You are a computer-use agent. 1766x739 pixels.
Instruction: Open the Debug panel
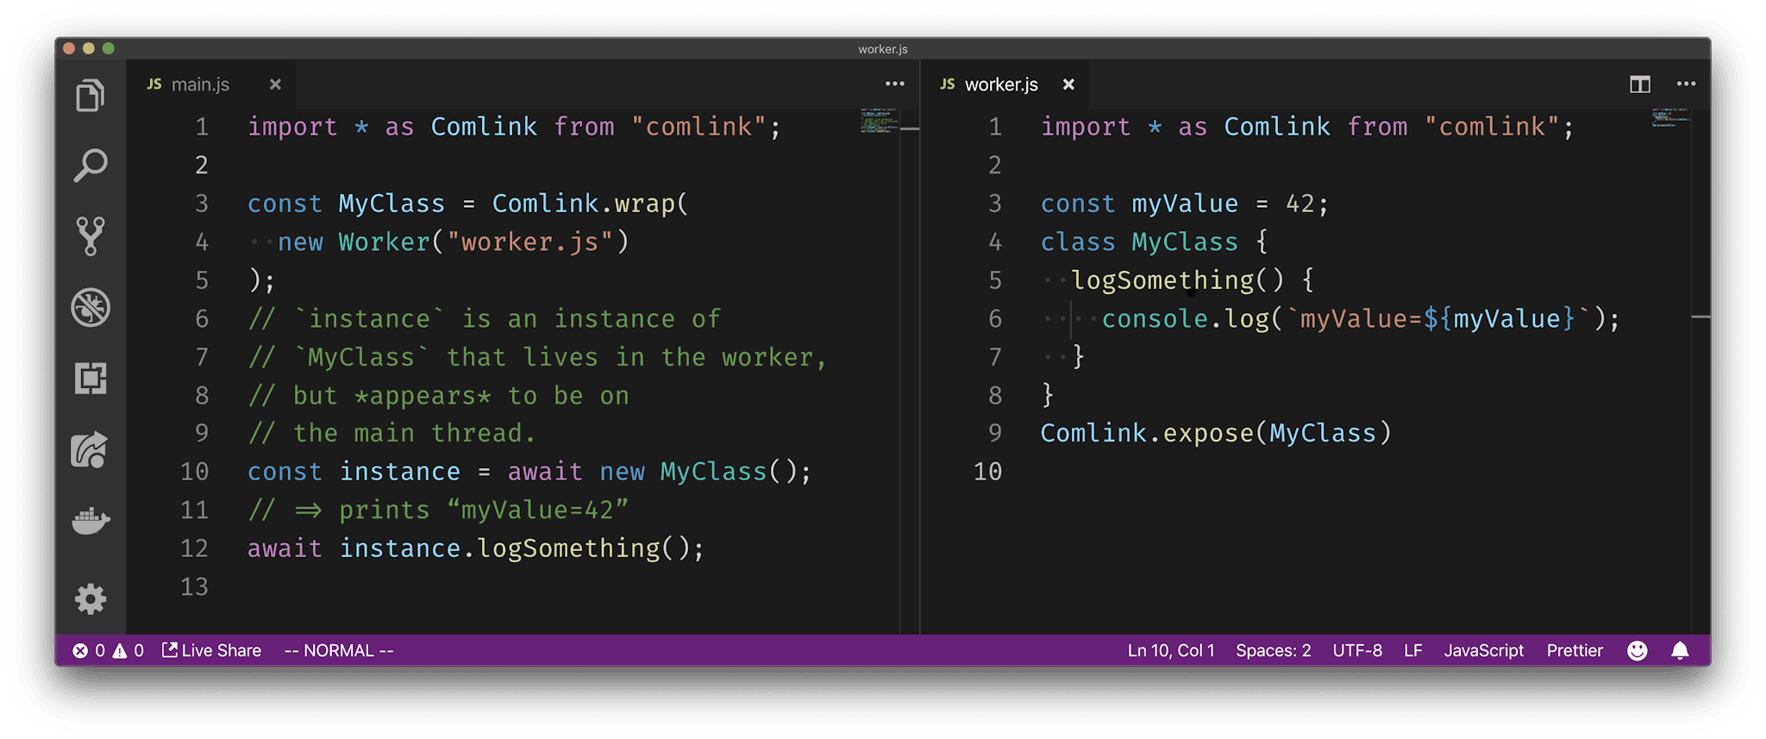tap(91, 307)
